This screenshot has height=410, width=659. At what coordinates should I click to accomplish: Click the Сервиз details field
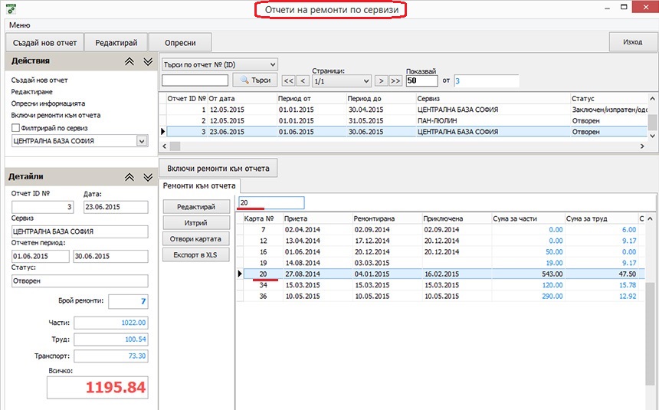coord(80,231)
